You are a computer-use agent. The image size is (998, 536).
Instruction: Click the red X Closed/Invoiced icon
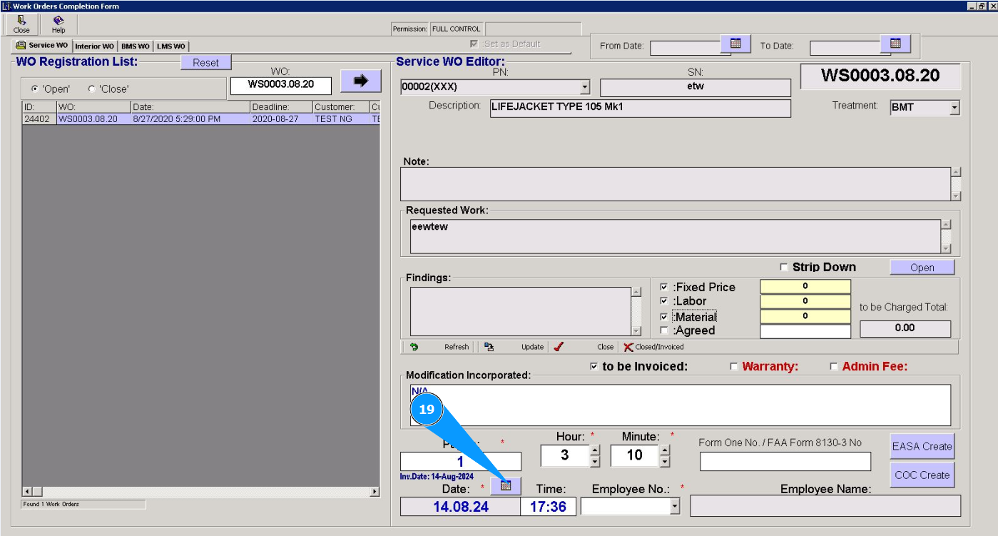coord(628,347)
